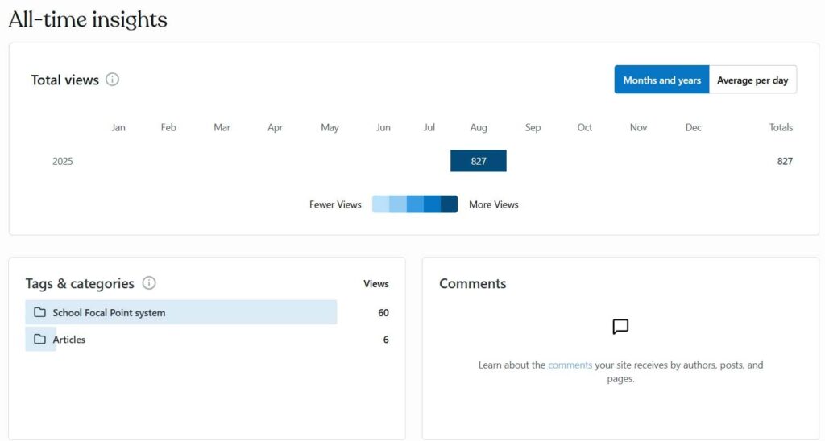Click the 60 views count

[x=383, y=312]
